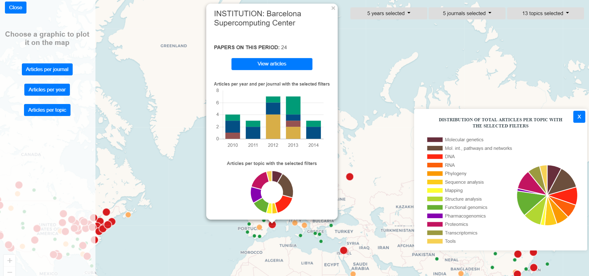Image resolution: width=589 pixels, height=276 pixels.
Task: Toggle the Functional genomics legend swatch
Action: (435, 207)
